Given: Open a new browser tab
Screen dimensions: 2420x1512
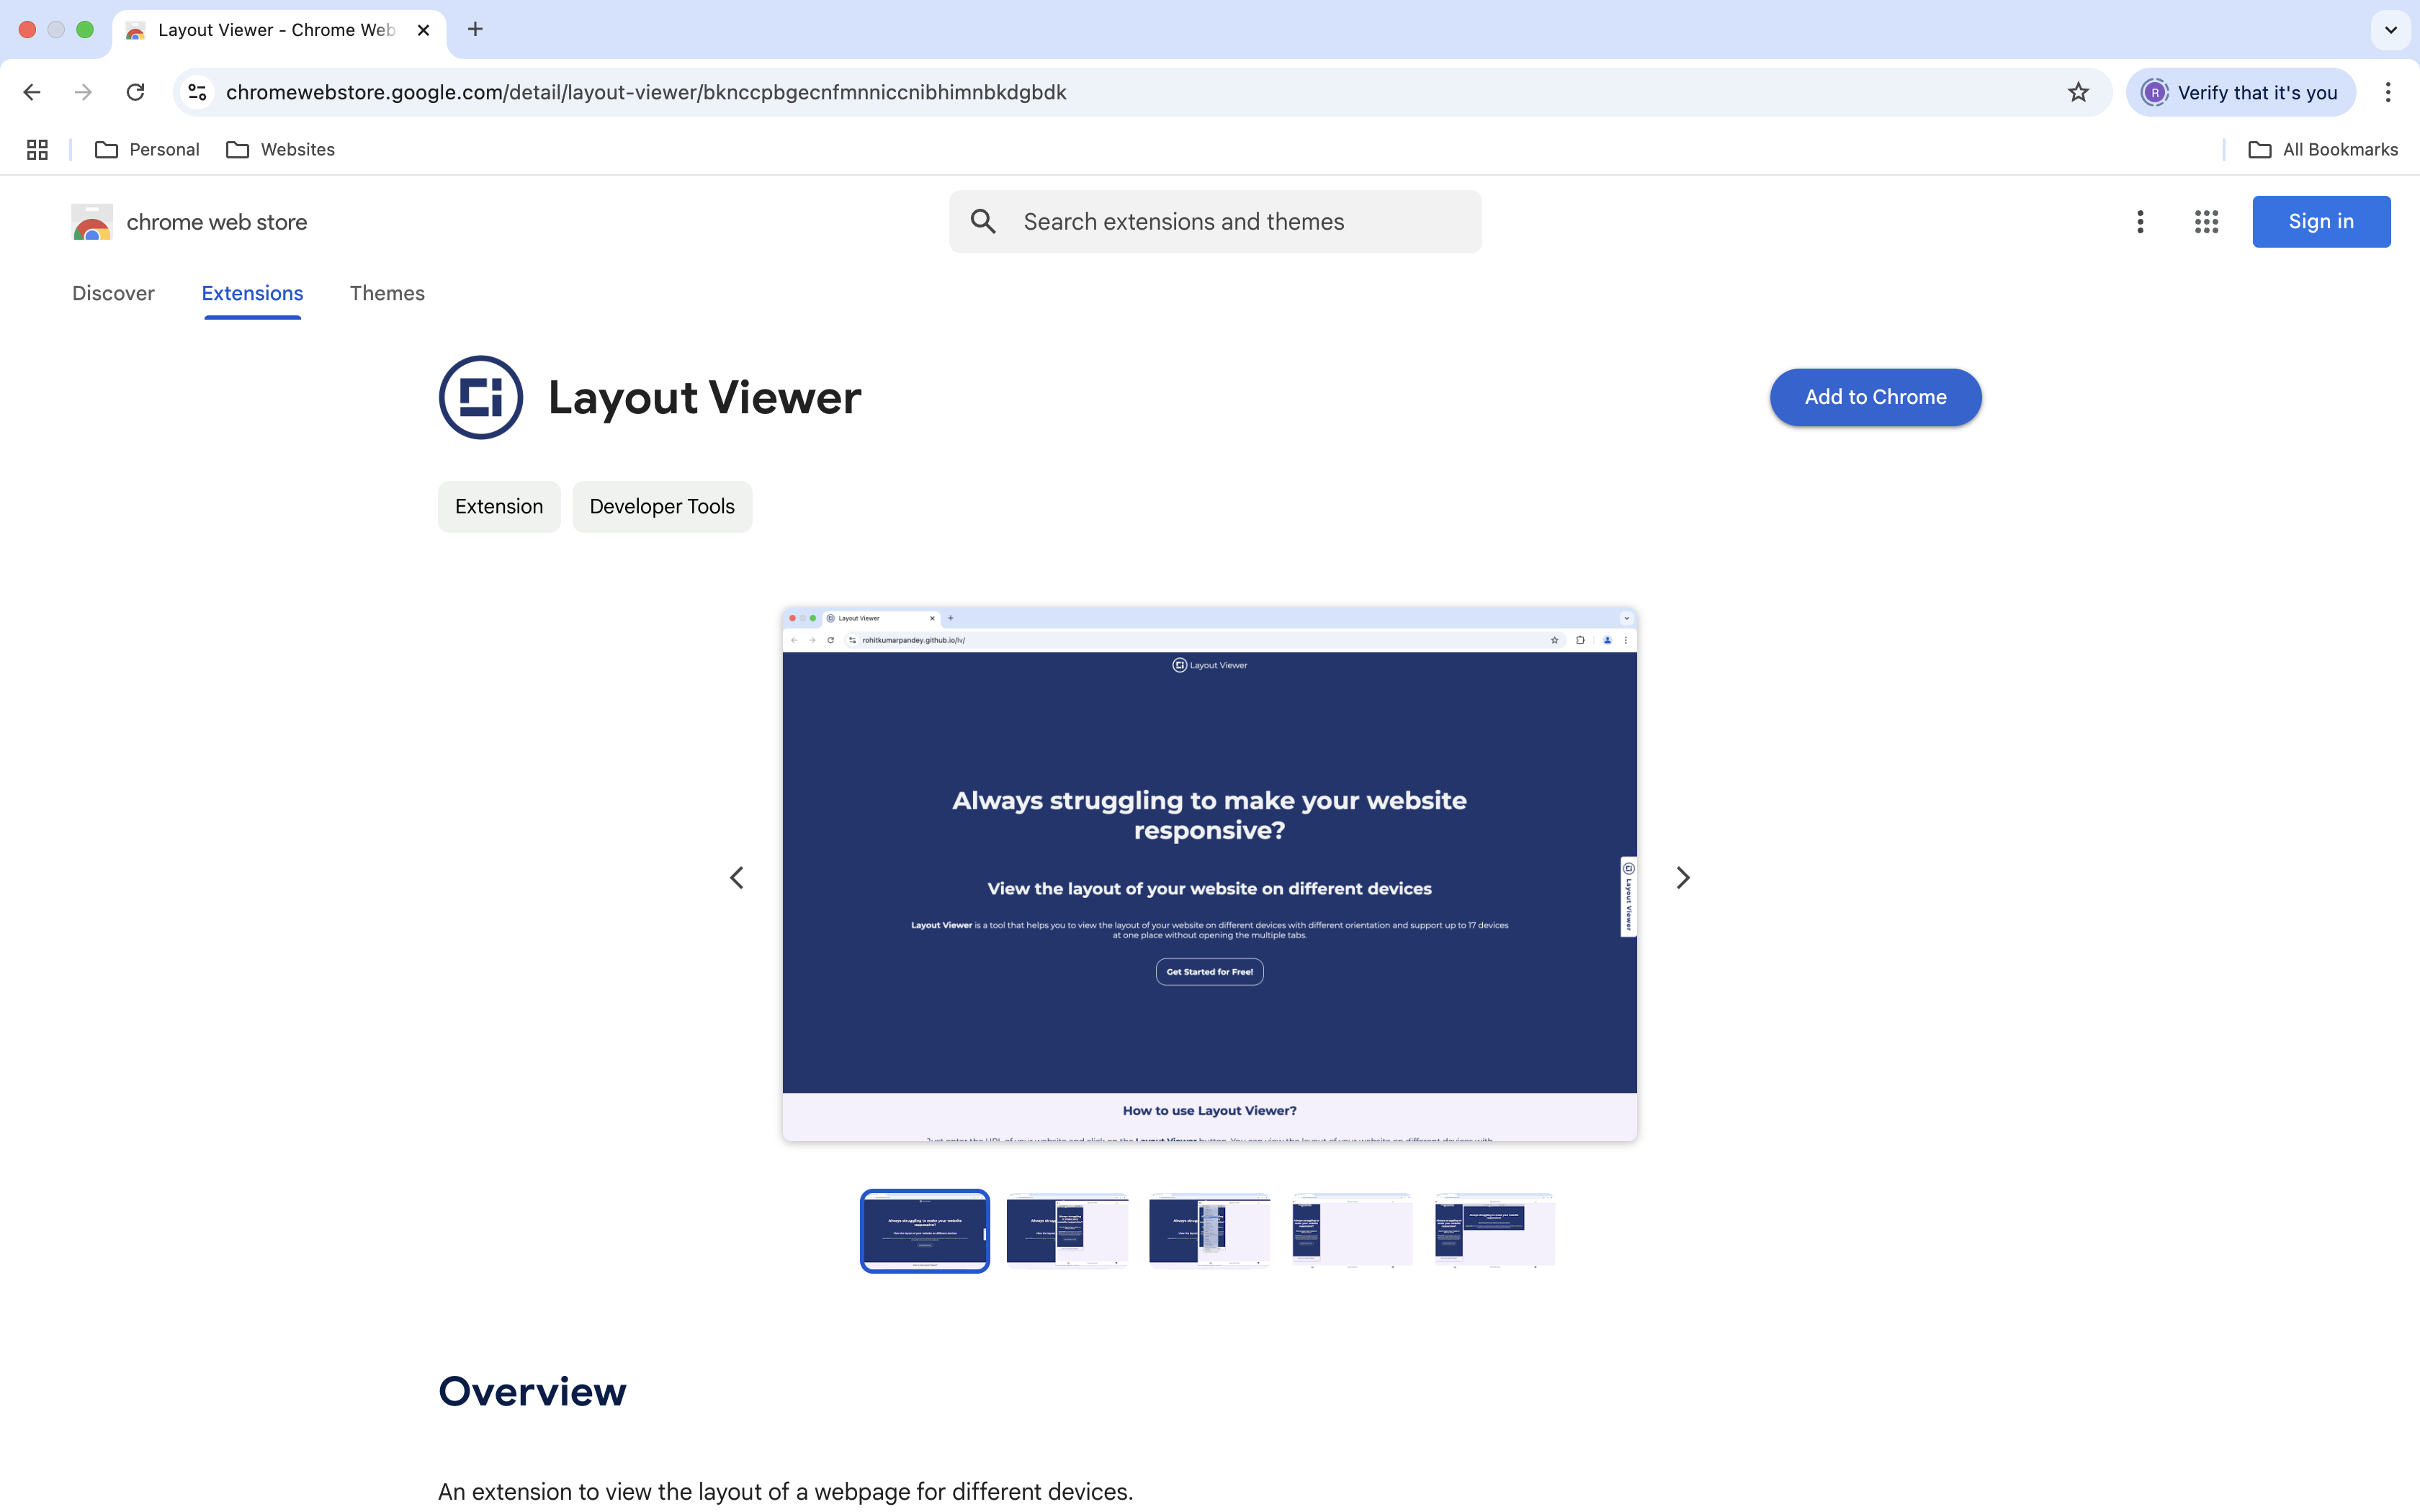Looking at the screenshot, I should click(475, 29).
